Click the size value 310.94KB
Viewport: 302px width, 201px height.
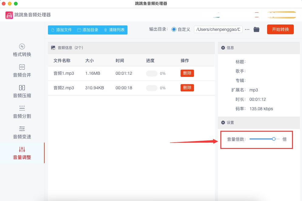[x=95, y=88]
